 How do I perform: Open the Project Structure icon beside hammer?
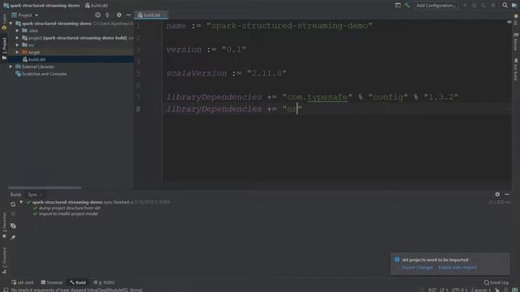point(397,6)
